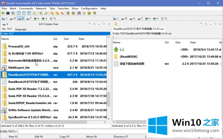Click the Directory F7 button
This screenshot has height=139, width=223.
coord(121,137)
